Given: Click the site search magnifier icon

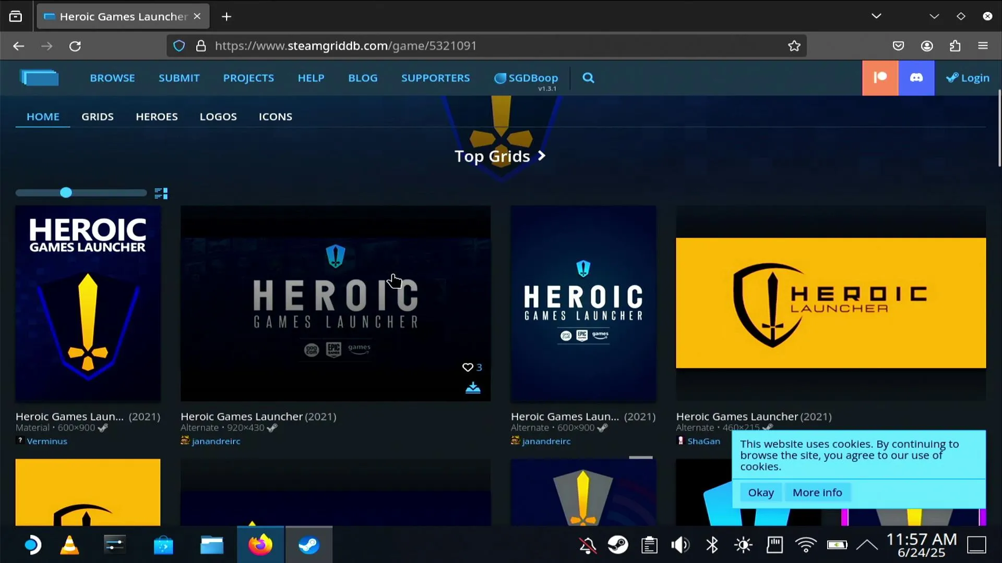Looking at the screenshot, I should point(588,78).
